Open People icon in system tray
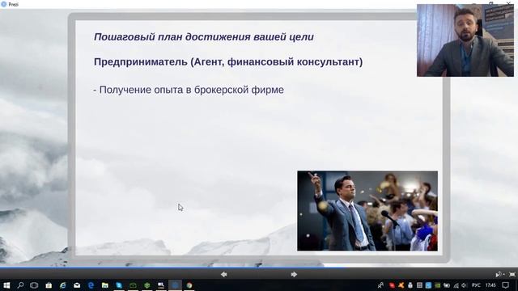Viewport: 518px width, 291px height. tap(380, 285)
